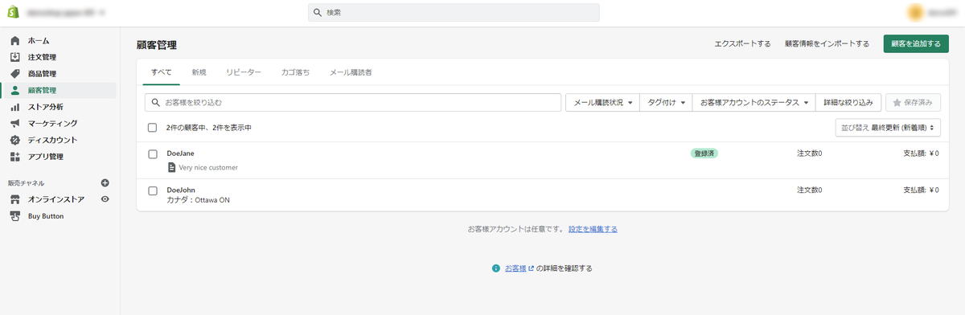Click the Buy Button channel icon

pos(14,216)
